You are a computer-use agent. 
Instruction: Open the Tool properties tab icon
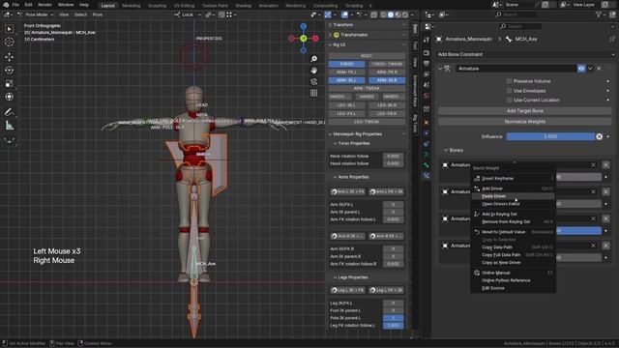click(x=427, y=40)
